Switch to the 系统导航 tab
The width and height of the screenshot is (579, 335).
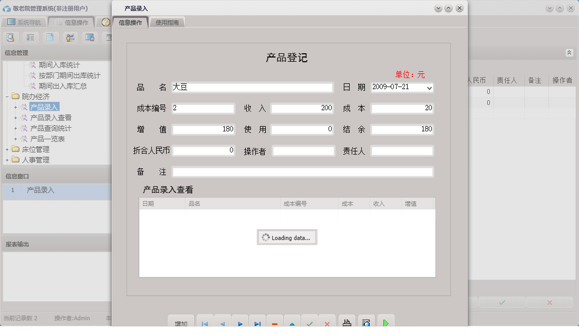[25, 22]
